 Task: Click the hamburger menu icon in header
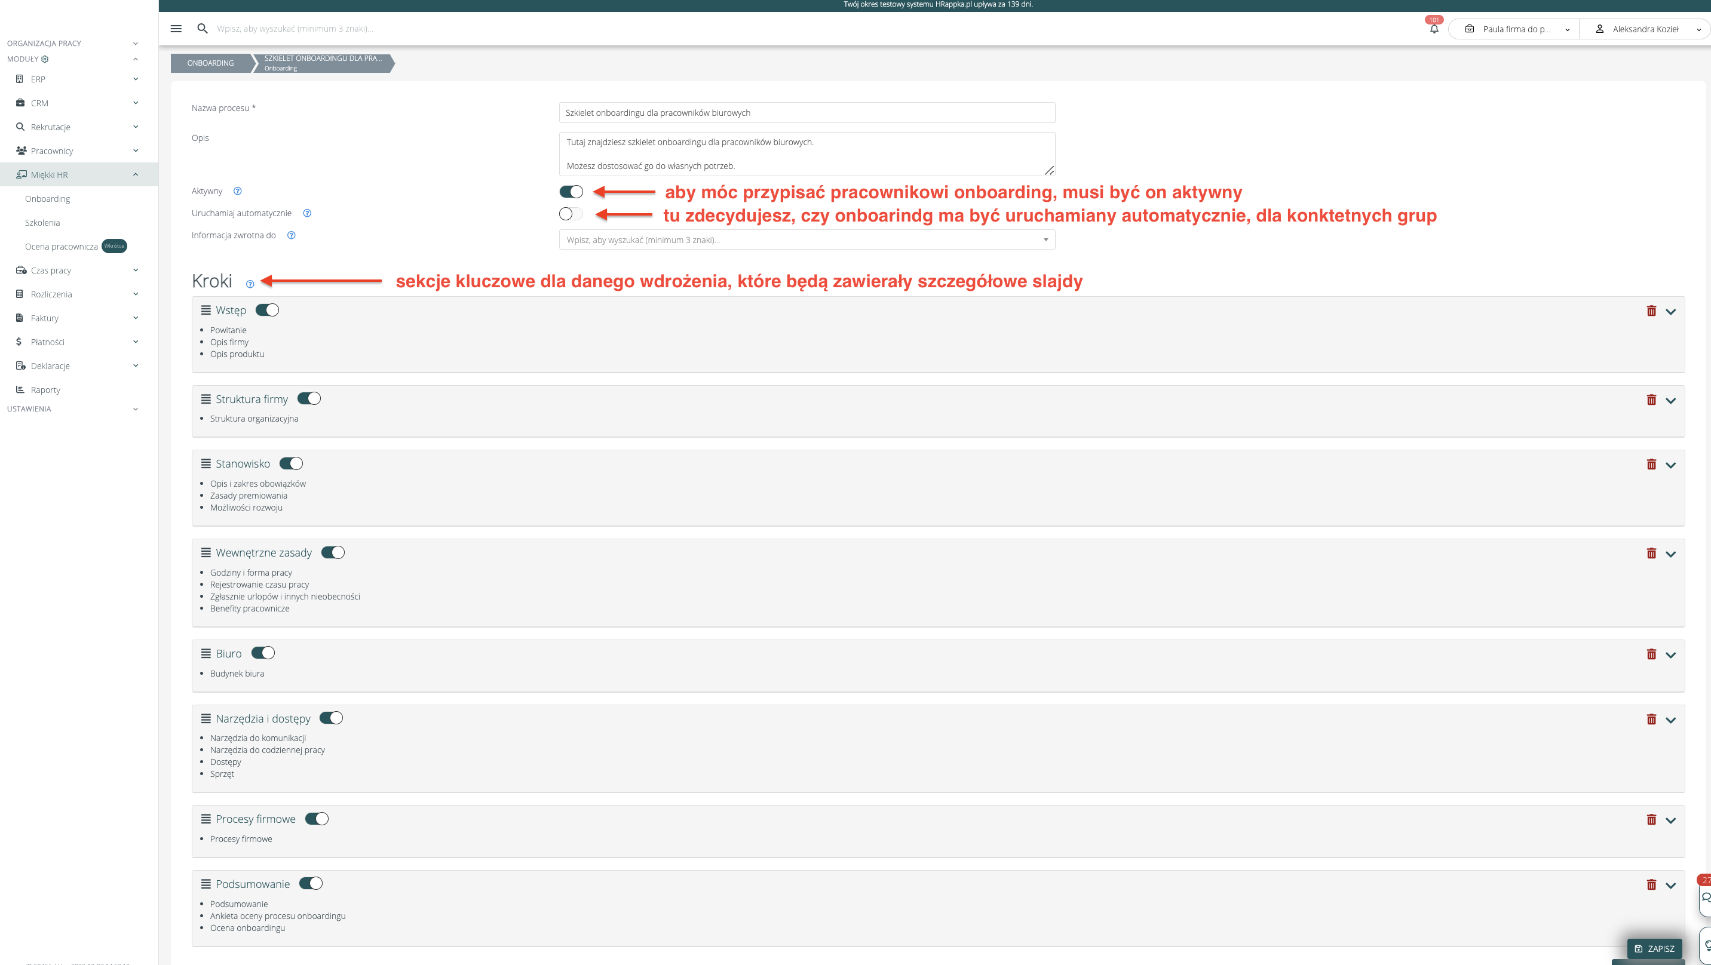(x=176, y=29)
